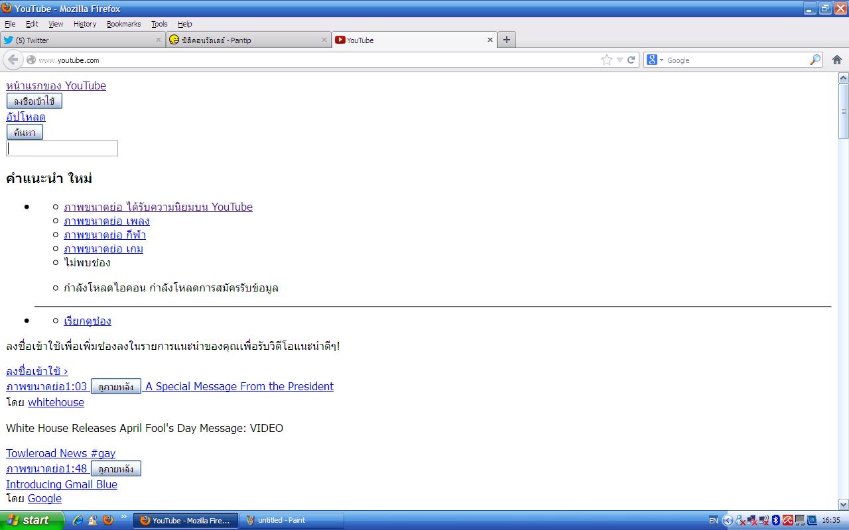The width and height of the screenshot is (849, 530).
Task: Click the search magnifier in the Google box
Action: click(x=815, y=60)
